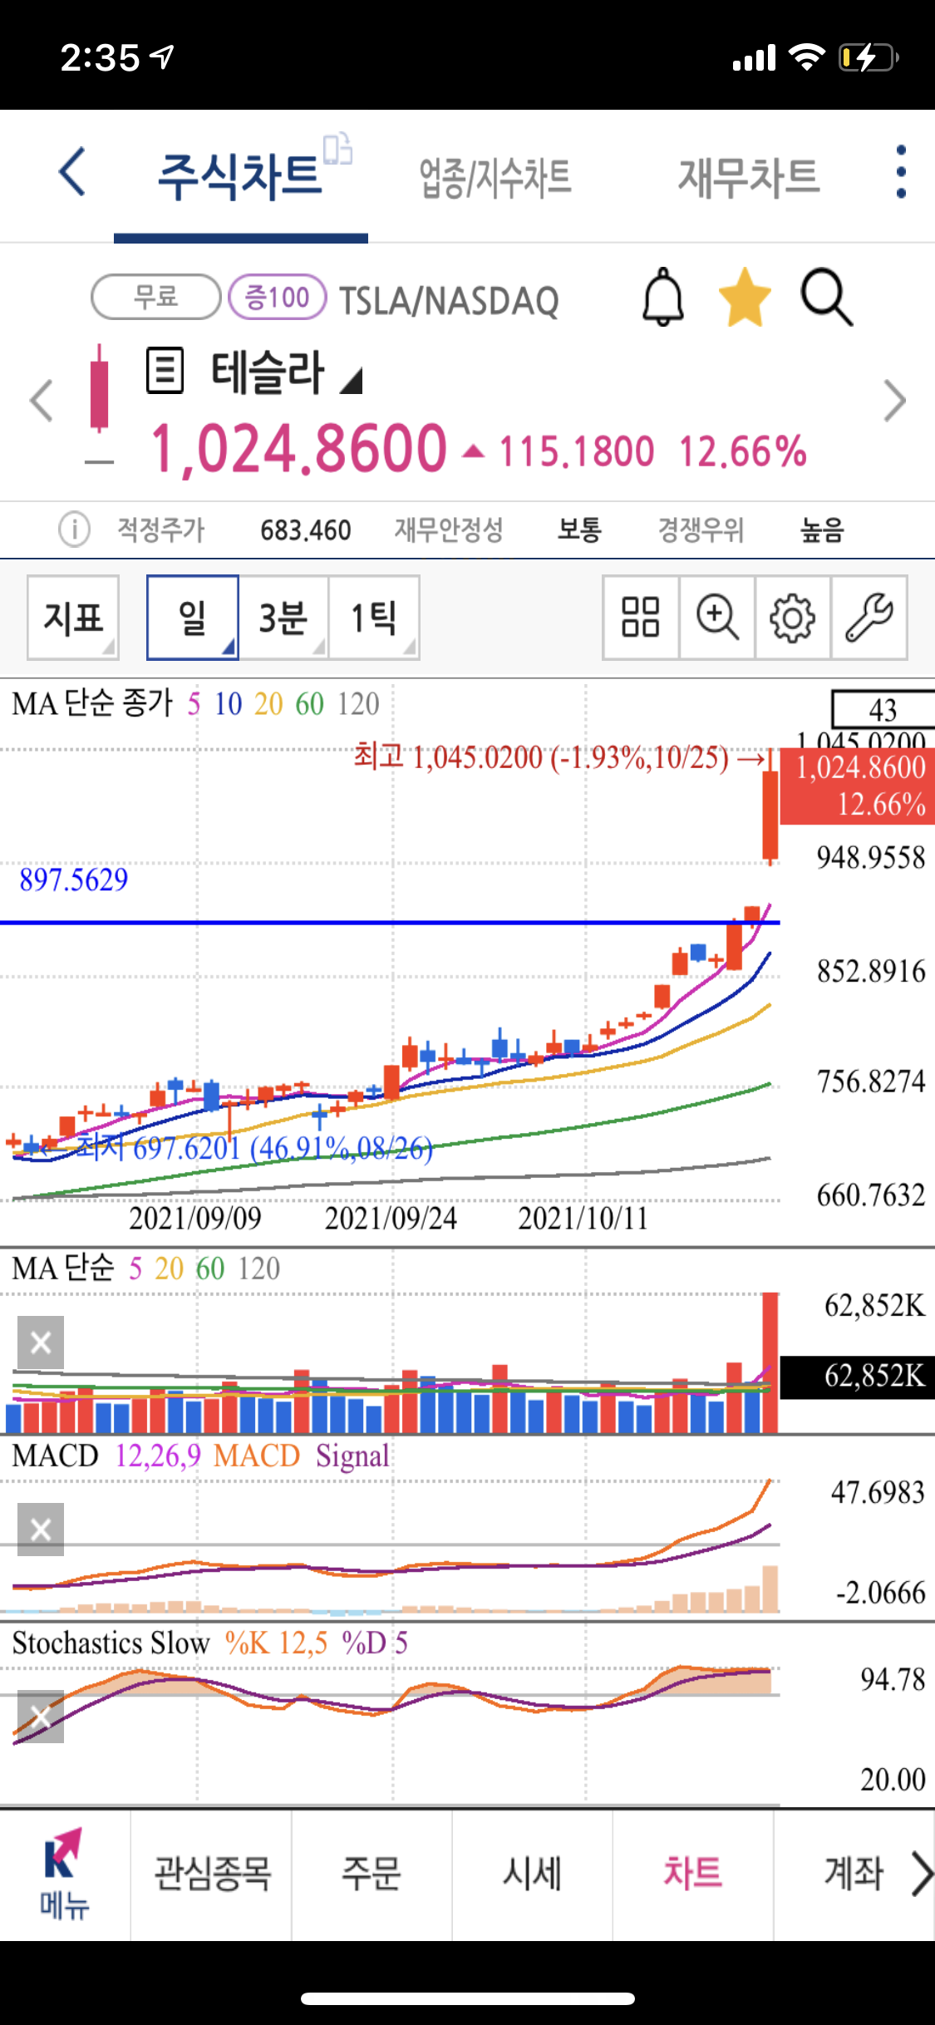The height and width of the screenshot is (2025, 935).
Task: Tap the 무료 badge button
Action: (x=155, y=297)
